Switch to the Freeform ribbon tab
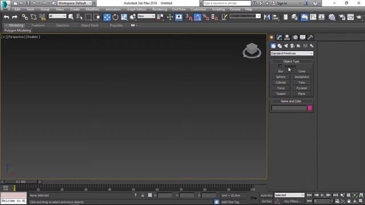This screenshot has height=205, width=365. 38,25
